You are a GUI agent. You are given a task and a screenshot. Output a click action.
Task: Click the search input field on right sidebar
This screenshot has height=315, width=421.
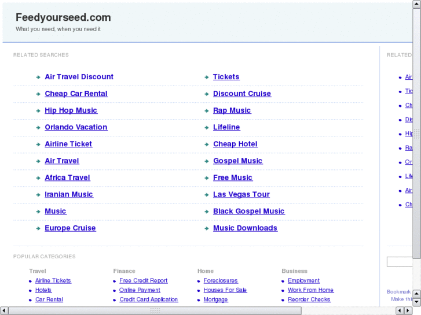pos(400,262)
